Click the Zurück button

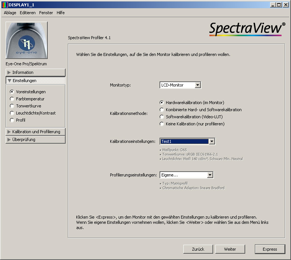click(198, 249)
